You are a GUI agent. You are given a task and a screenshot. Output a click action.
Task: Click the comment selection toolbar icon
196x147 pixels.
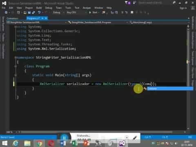pos(122,13)
